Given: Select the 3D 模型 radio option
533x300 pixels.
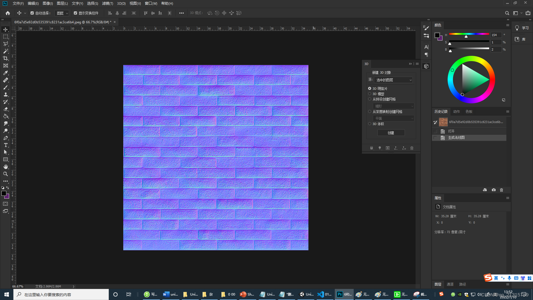Looking at the screenshot, I should 369,94.
